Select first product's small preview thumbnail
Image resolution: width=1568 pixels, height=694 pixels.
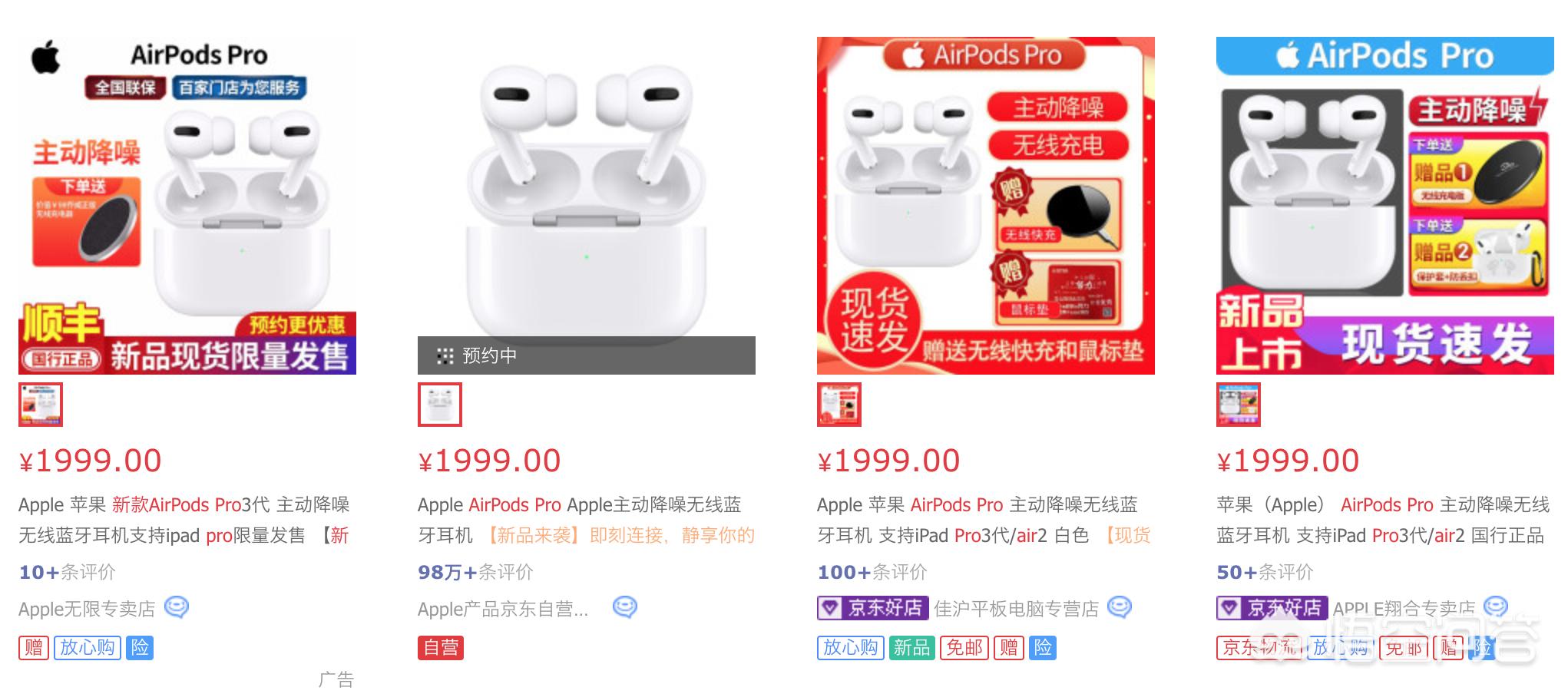(41, 405)
